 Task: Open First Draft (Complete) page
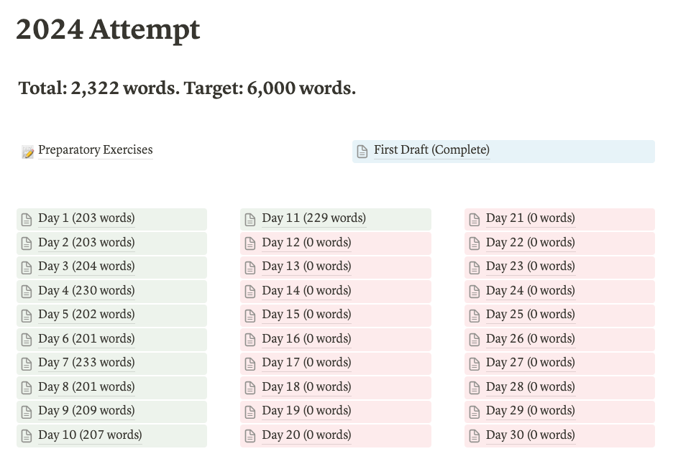click(x=431, y=150)
